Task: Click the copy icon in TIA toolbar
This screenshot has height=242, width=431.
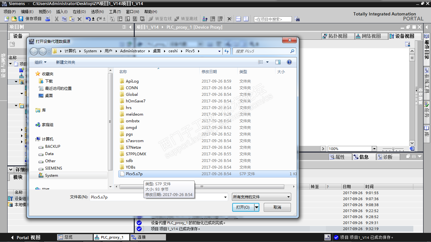Action: tap(64, 19)
